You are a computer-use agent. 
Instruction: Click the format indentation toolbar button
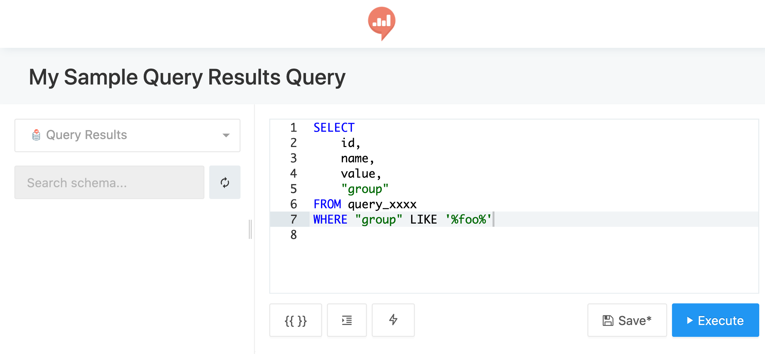348,321
